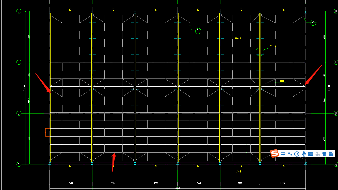This screenshot has width=338, height=190.
Task: Select right axis bubble C
Action: pyautogui.click(x=336, y=62)
